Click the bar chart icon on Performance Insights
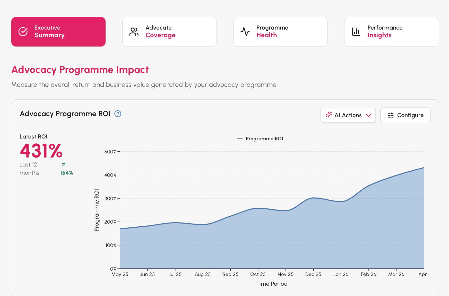This screenshot has width=449, height=296. click(356, 32)
